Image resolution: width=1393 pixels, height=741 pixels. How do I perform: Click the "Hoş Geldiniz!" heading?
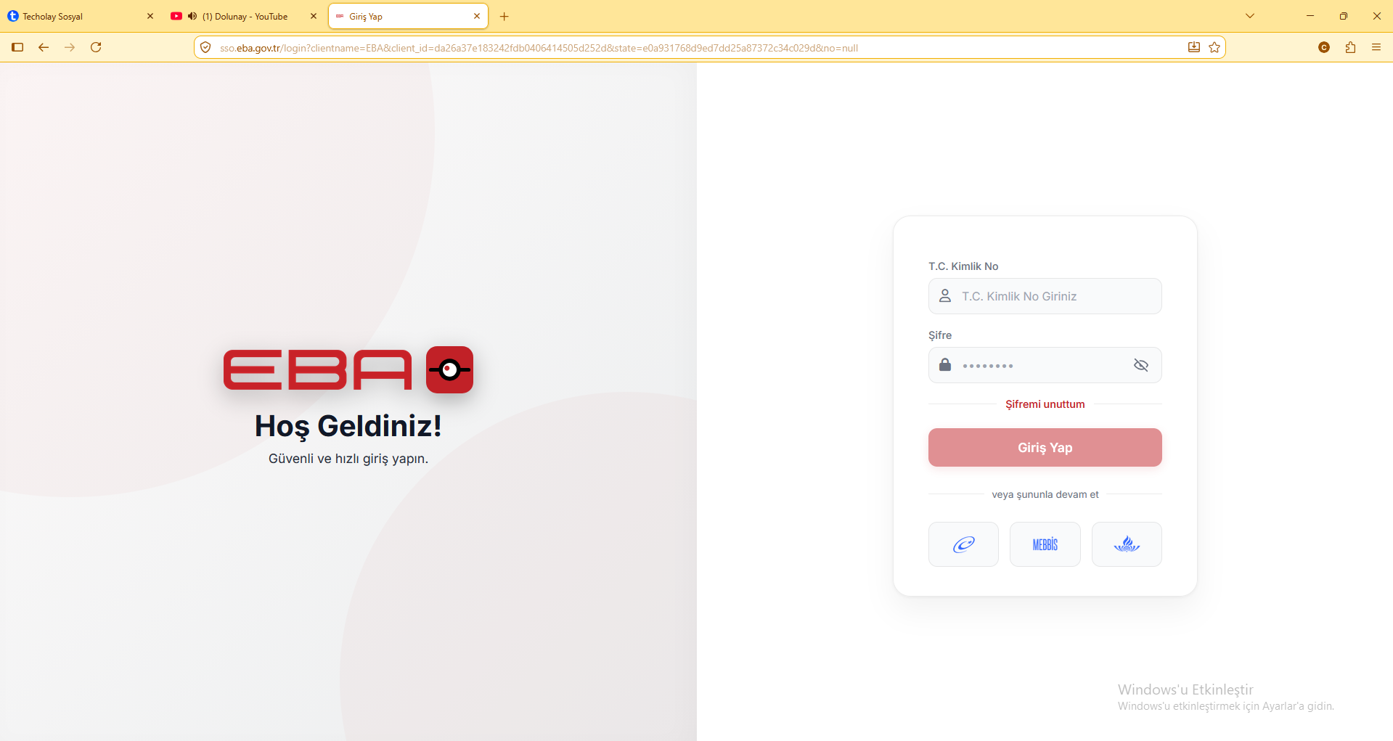pyautogui.click(x=348, y=426)
